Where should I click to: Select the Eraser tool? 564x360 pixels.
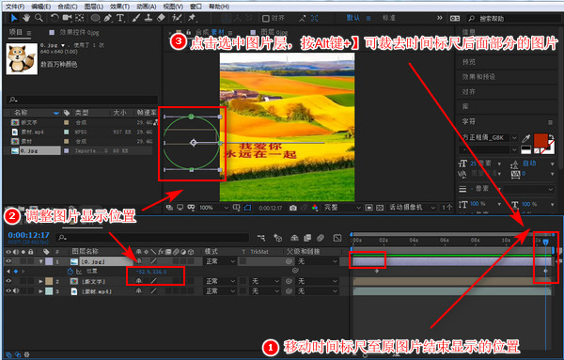161,18
